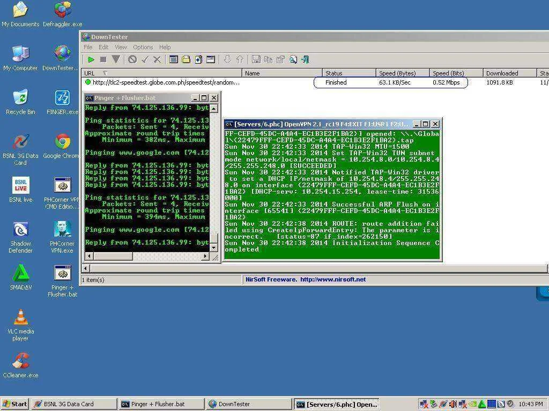The width and height of the screenshot is (549, 411).
Task: Move the item down with the arrow icon
Action: (x=227, y=59)
